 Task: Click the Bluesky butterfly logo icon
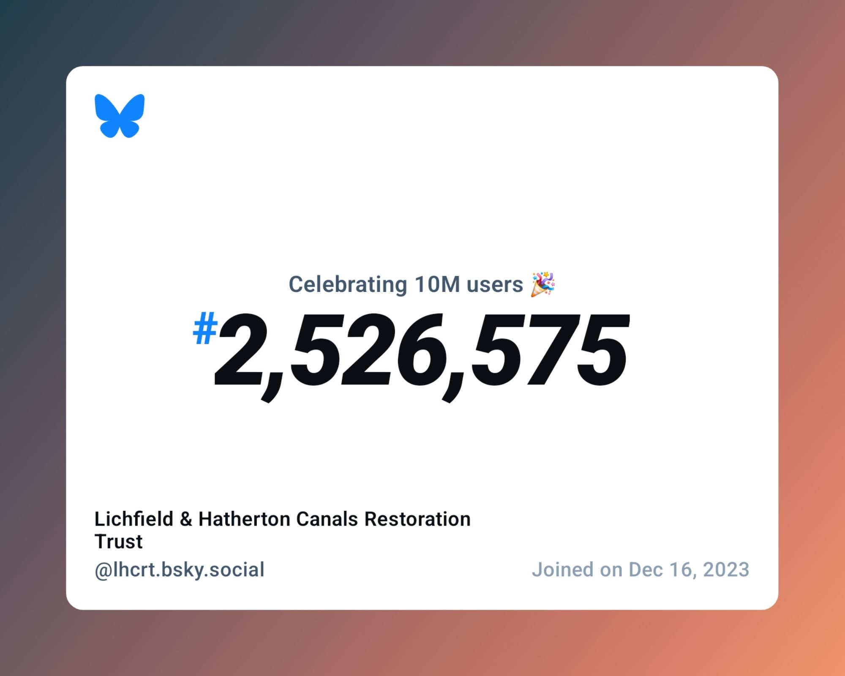pyautogui.click(x=119, y=117)
